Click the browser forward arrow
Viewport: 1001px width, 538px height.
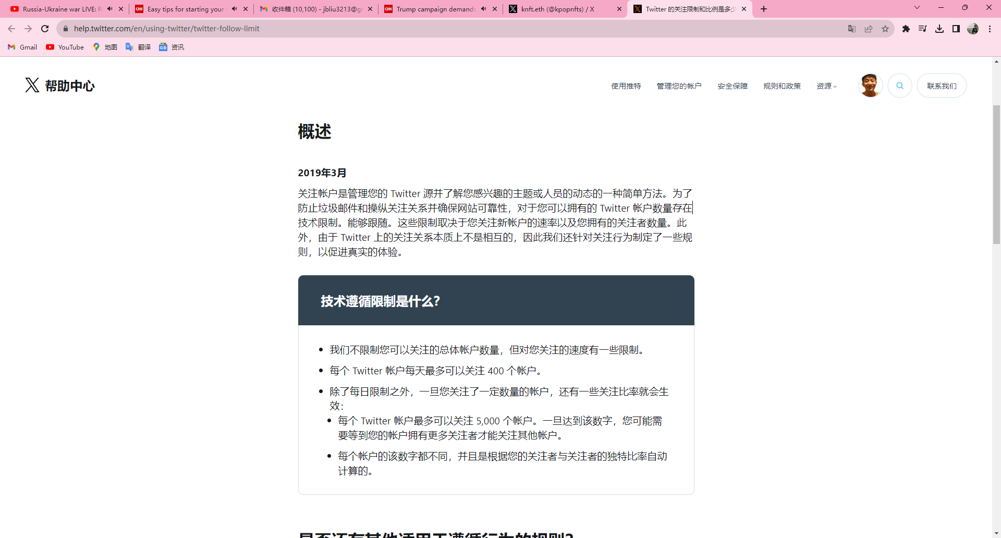tap(28, 29)
